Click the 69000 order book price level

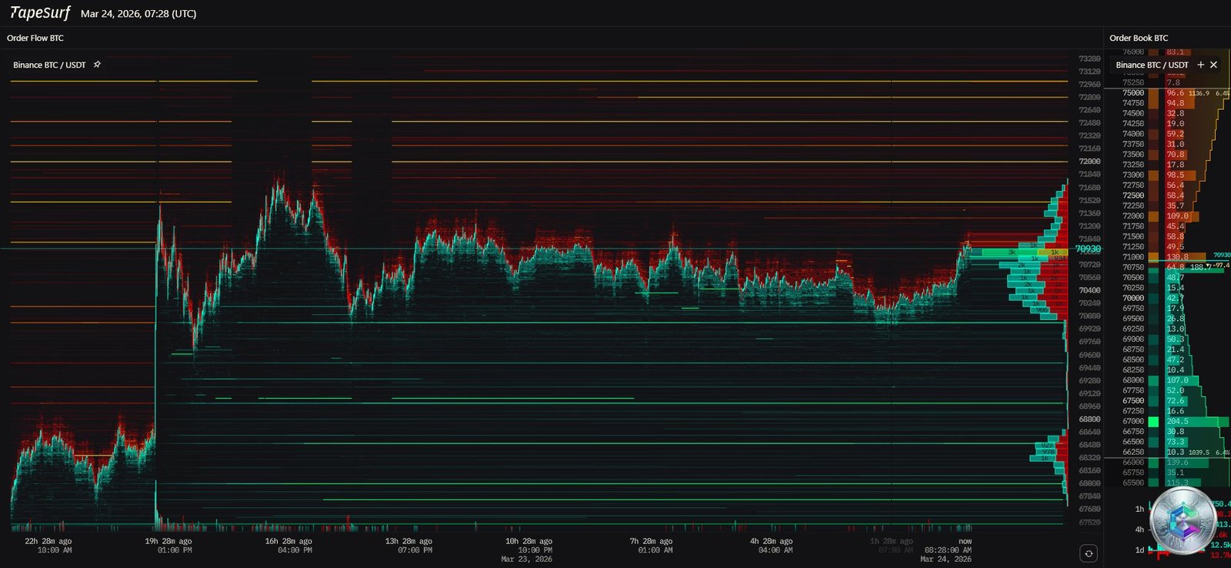click(1133, 339)
